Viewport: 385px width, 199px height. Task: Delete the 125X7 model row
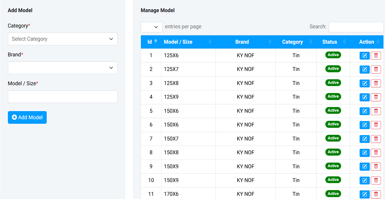[x=376, y=70]
